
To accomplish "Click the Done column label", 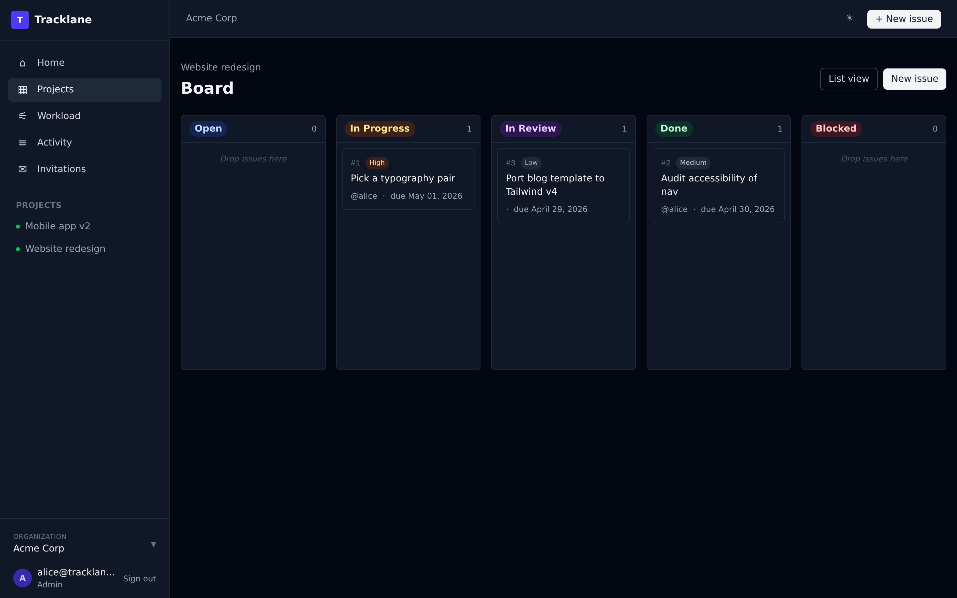I will [674, 129].
